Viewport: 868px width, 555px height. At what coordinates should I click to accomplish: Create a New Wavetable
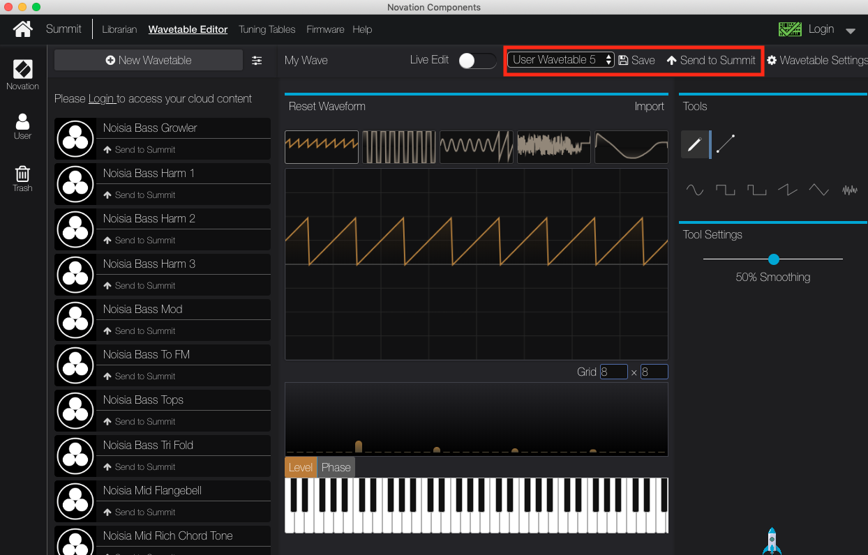149,61
